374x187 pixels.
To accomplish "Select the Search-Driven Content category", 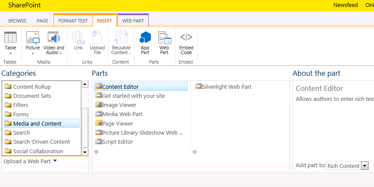I will pos(41,142).
